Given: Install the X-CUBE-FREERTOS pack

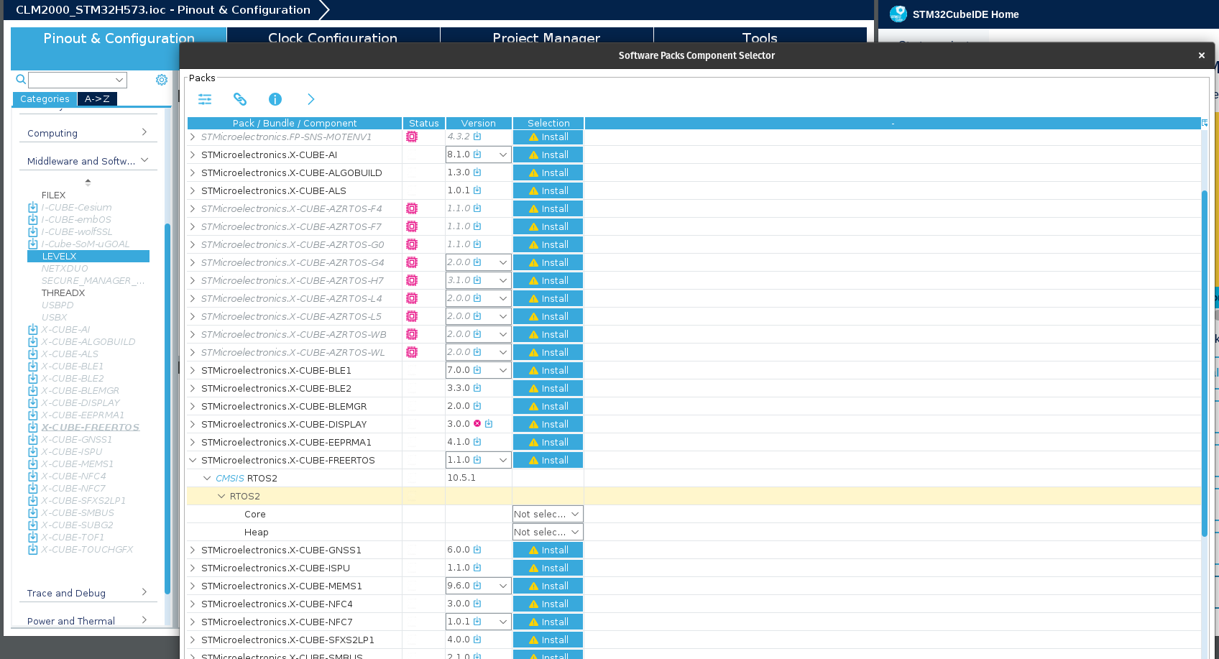Looking at the screenshot, I should pyautogui.click(x=548, y=460).
